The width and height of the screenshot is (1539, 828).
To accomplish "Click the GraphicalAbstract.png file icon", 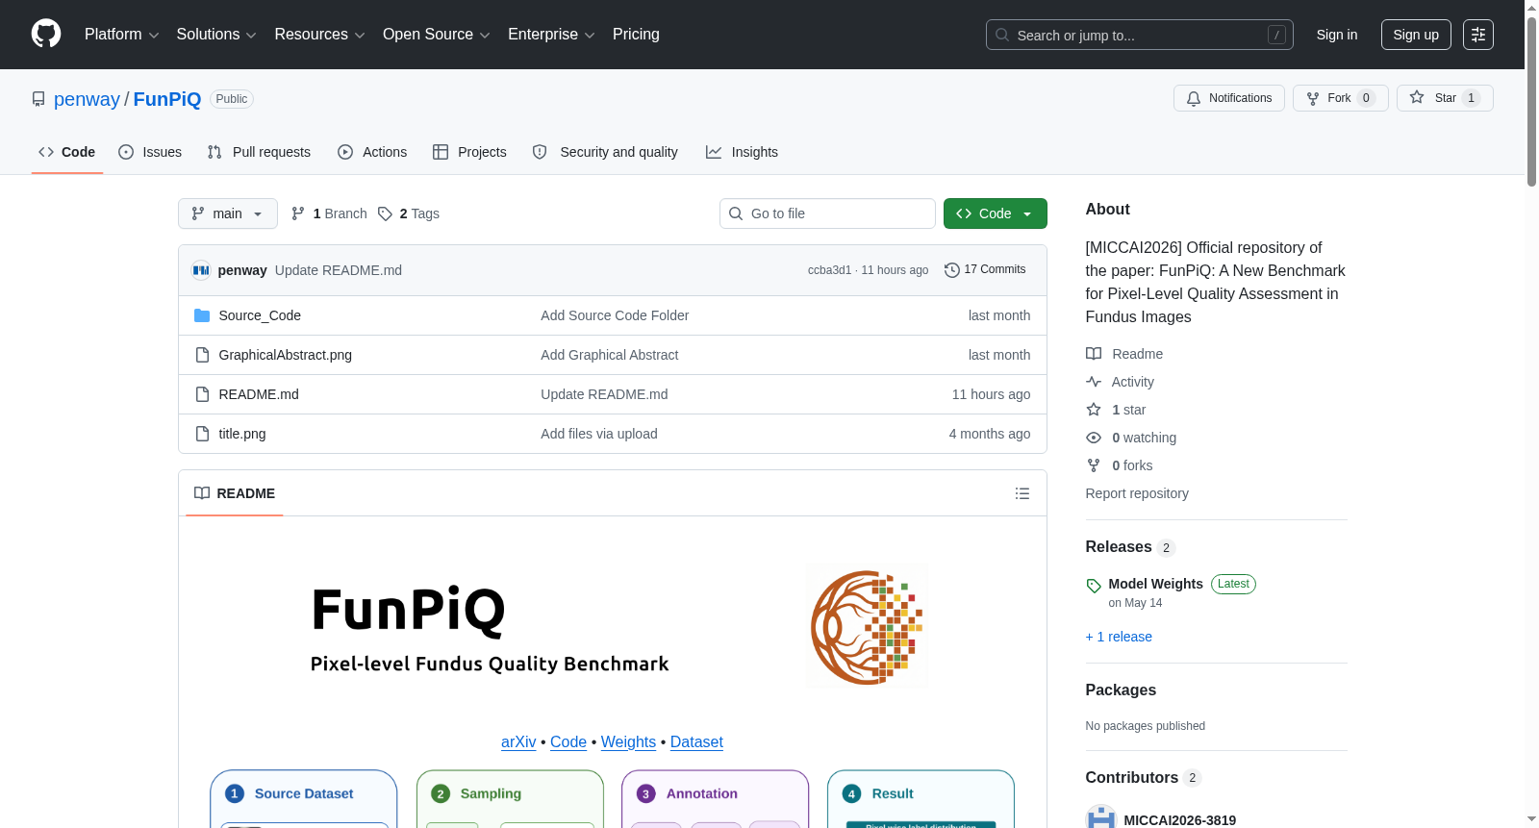I will point(202,355).
